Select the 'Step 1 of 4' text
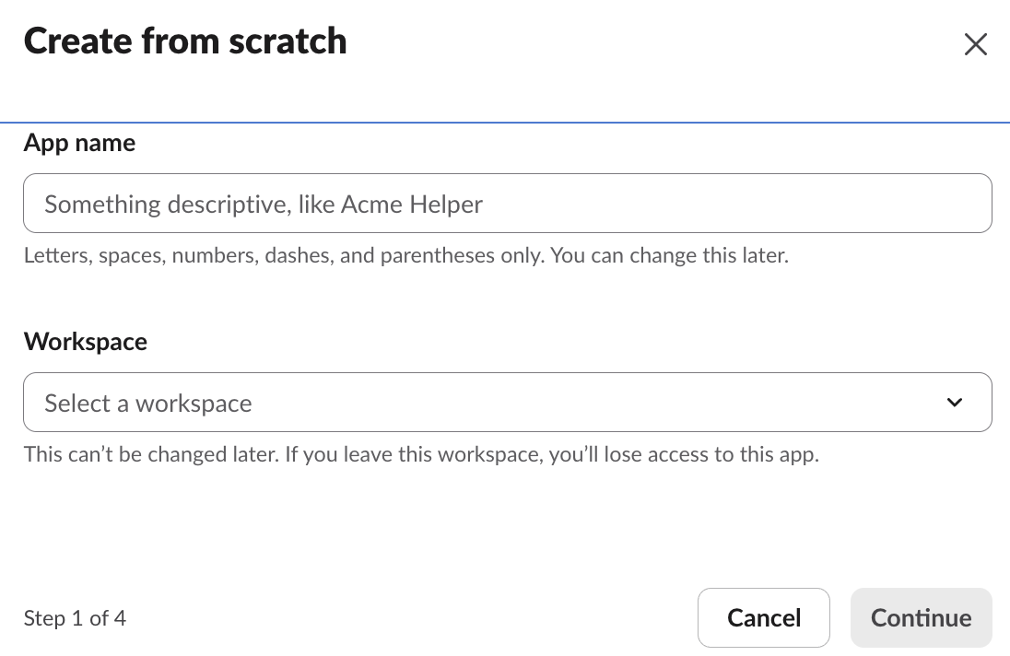Viewport: 1010px width, 656px height. click(75, 618)
